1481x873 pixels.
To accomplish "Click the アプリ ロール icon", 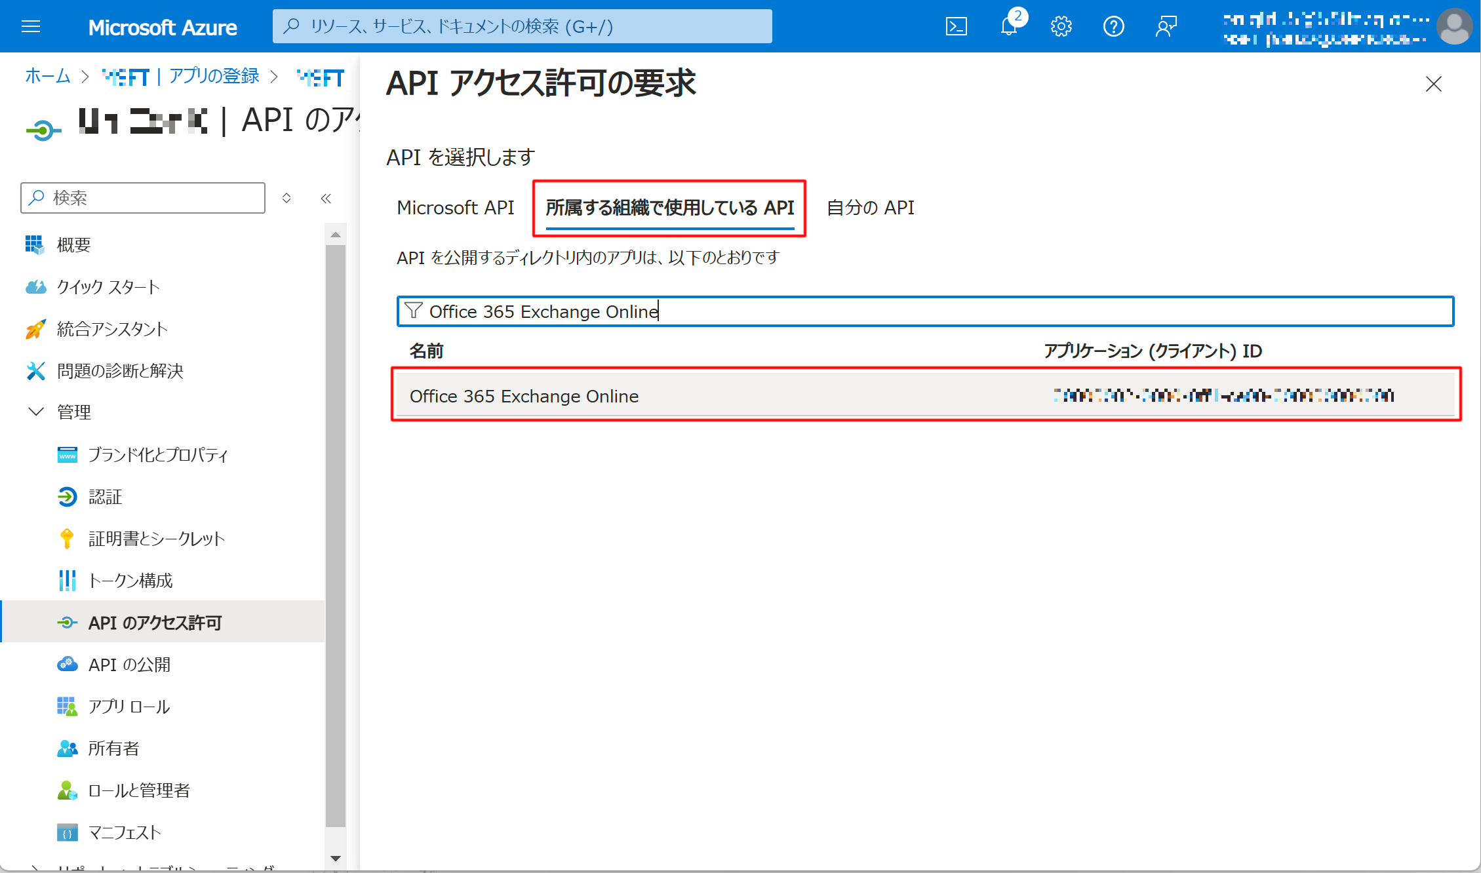I will (x=67, y=707).
